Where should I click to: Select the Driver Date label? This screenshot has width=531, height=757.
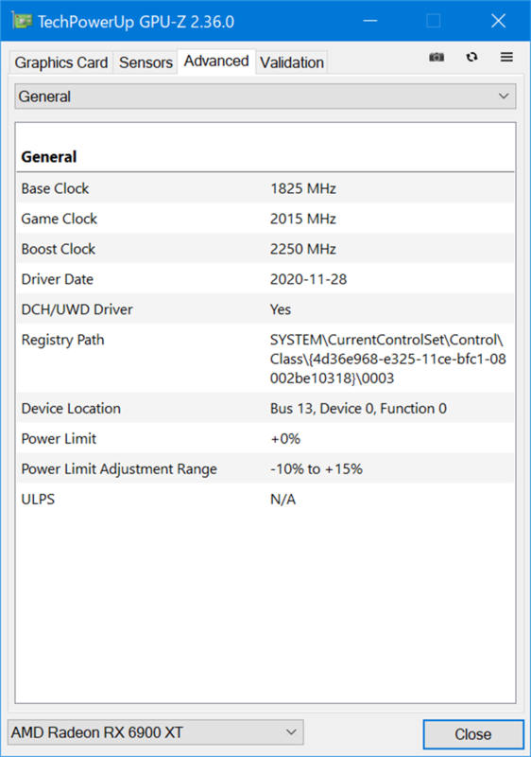click(58, 279)
